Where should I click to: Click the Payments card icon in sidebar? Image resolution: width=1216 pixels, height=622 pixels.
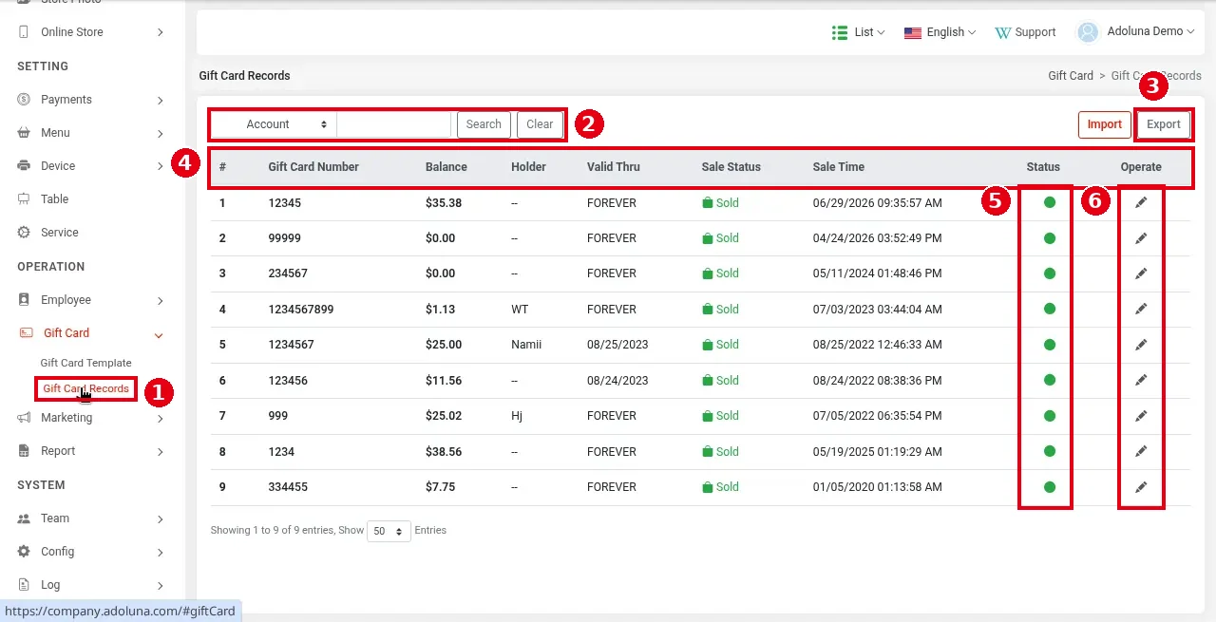(24, 100)
